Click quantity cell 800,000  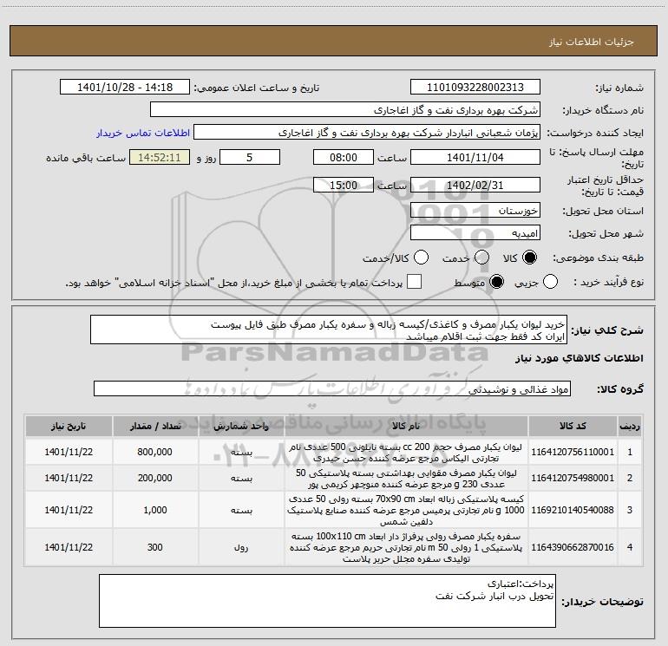click(155, 452)
